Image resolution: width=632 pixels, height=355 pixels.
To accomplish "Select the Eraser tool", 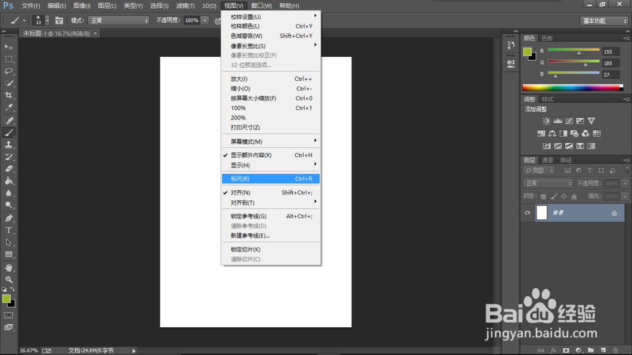I will pos(8,169).
